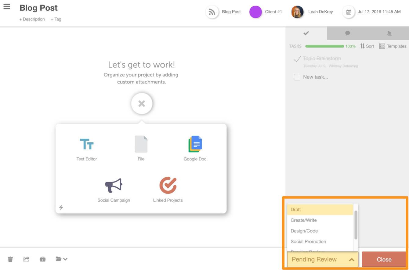Click the lightning bolt icon in popup
This screenshot has width=409, height=270.
pyautogui.click(x=61, y=207)
